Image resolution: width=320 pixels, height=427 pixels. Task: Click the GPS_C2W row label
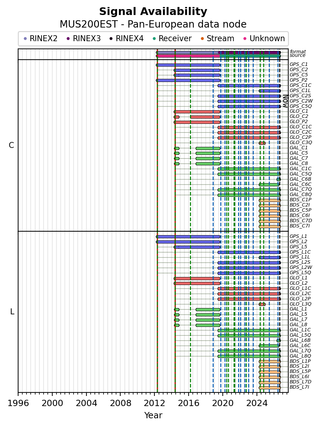coord(301,101)
